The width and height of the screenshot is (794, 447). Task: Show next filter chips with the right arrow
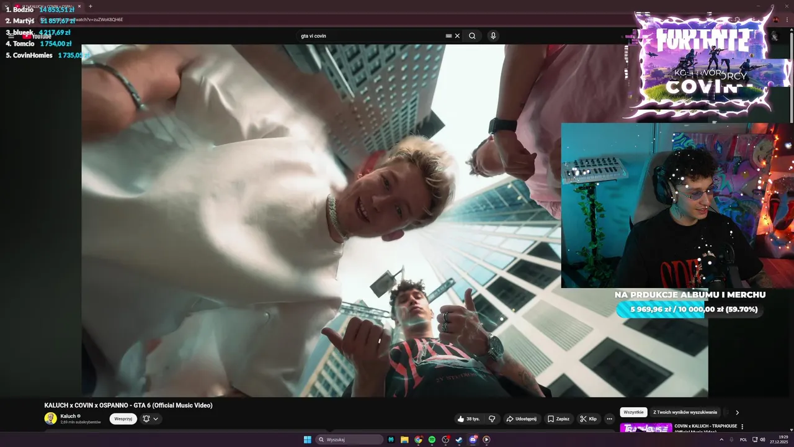(x=737, y=412)
